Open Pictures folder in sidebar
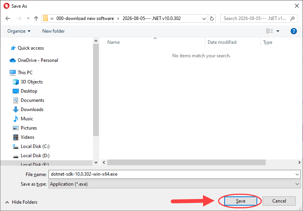This screenshot has width=303, height=211. click(29, 128)
